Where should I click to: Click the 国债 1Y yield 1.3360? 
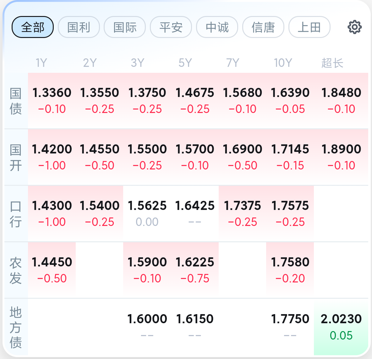[x=52, y=100]
